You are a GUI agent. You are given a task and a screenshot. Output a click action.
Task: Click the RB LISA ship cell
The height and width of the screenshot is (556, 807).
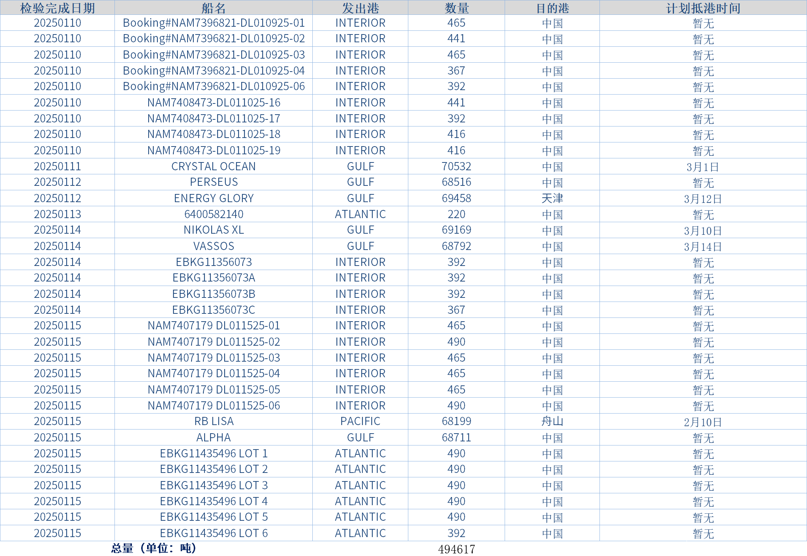[x=213, y=421]
